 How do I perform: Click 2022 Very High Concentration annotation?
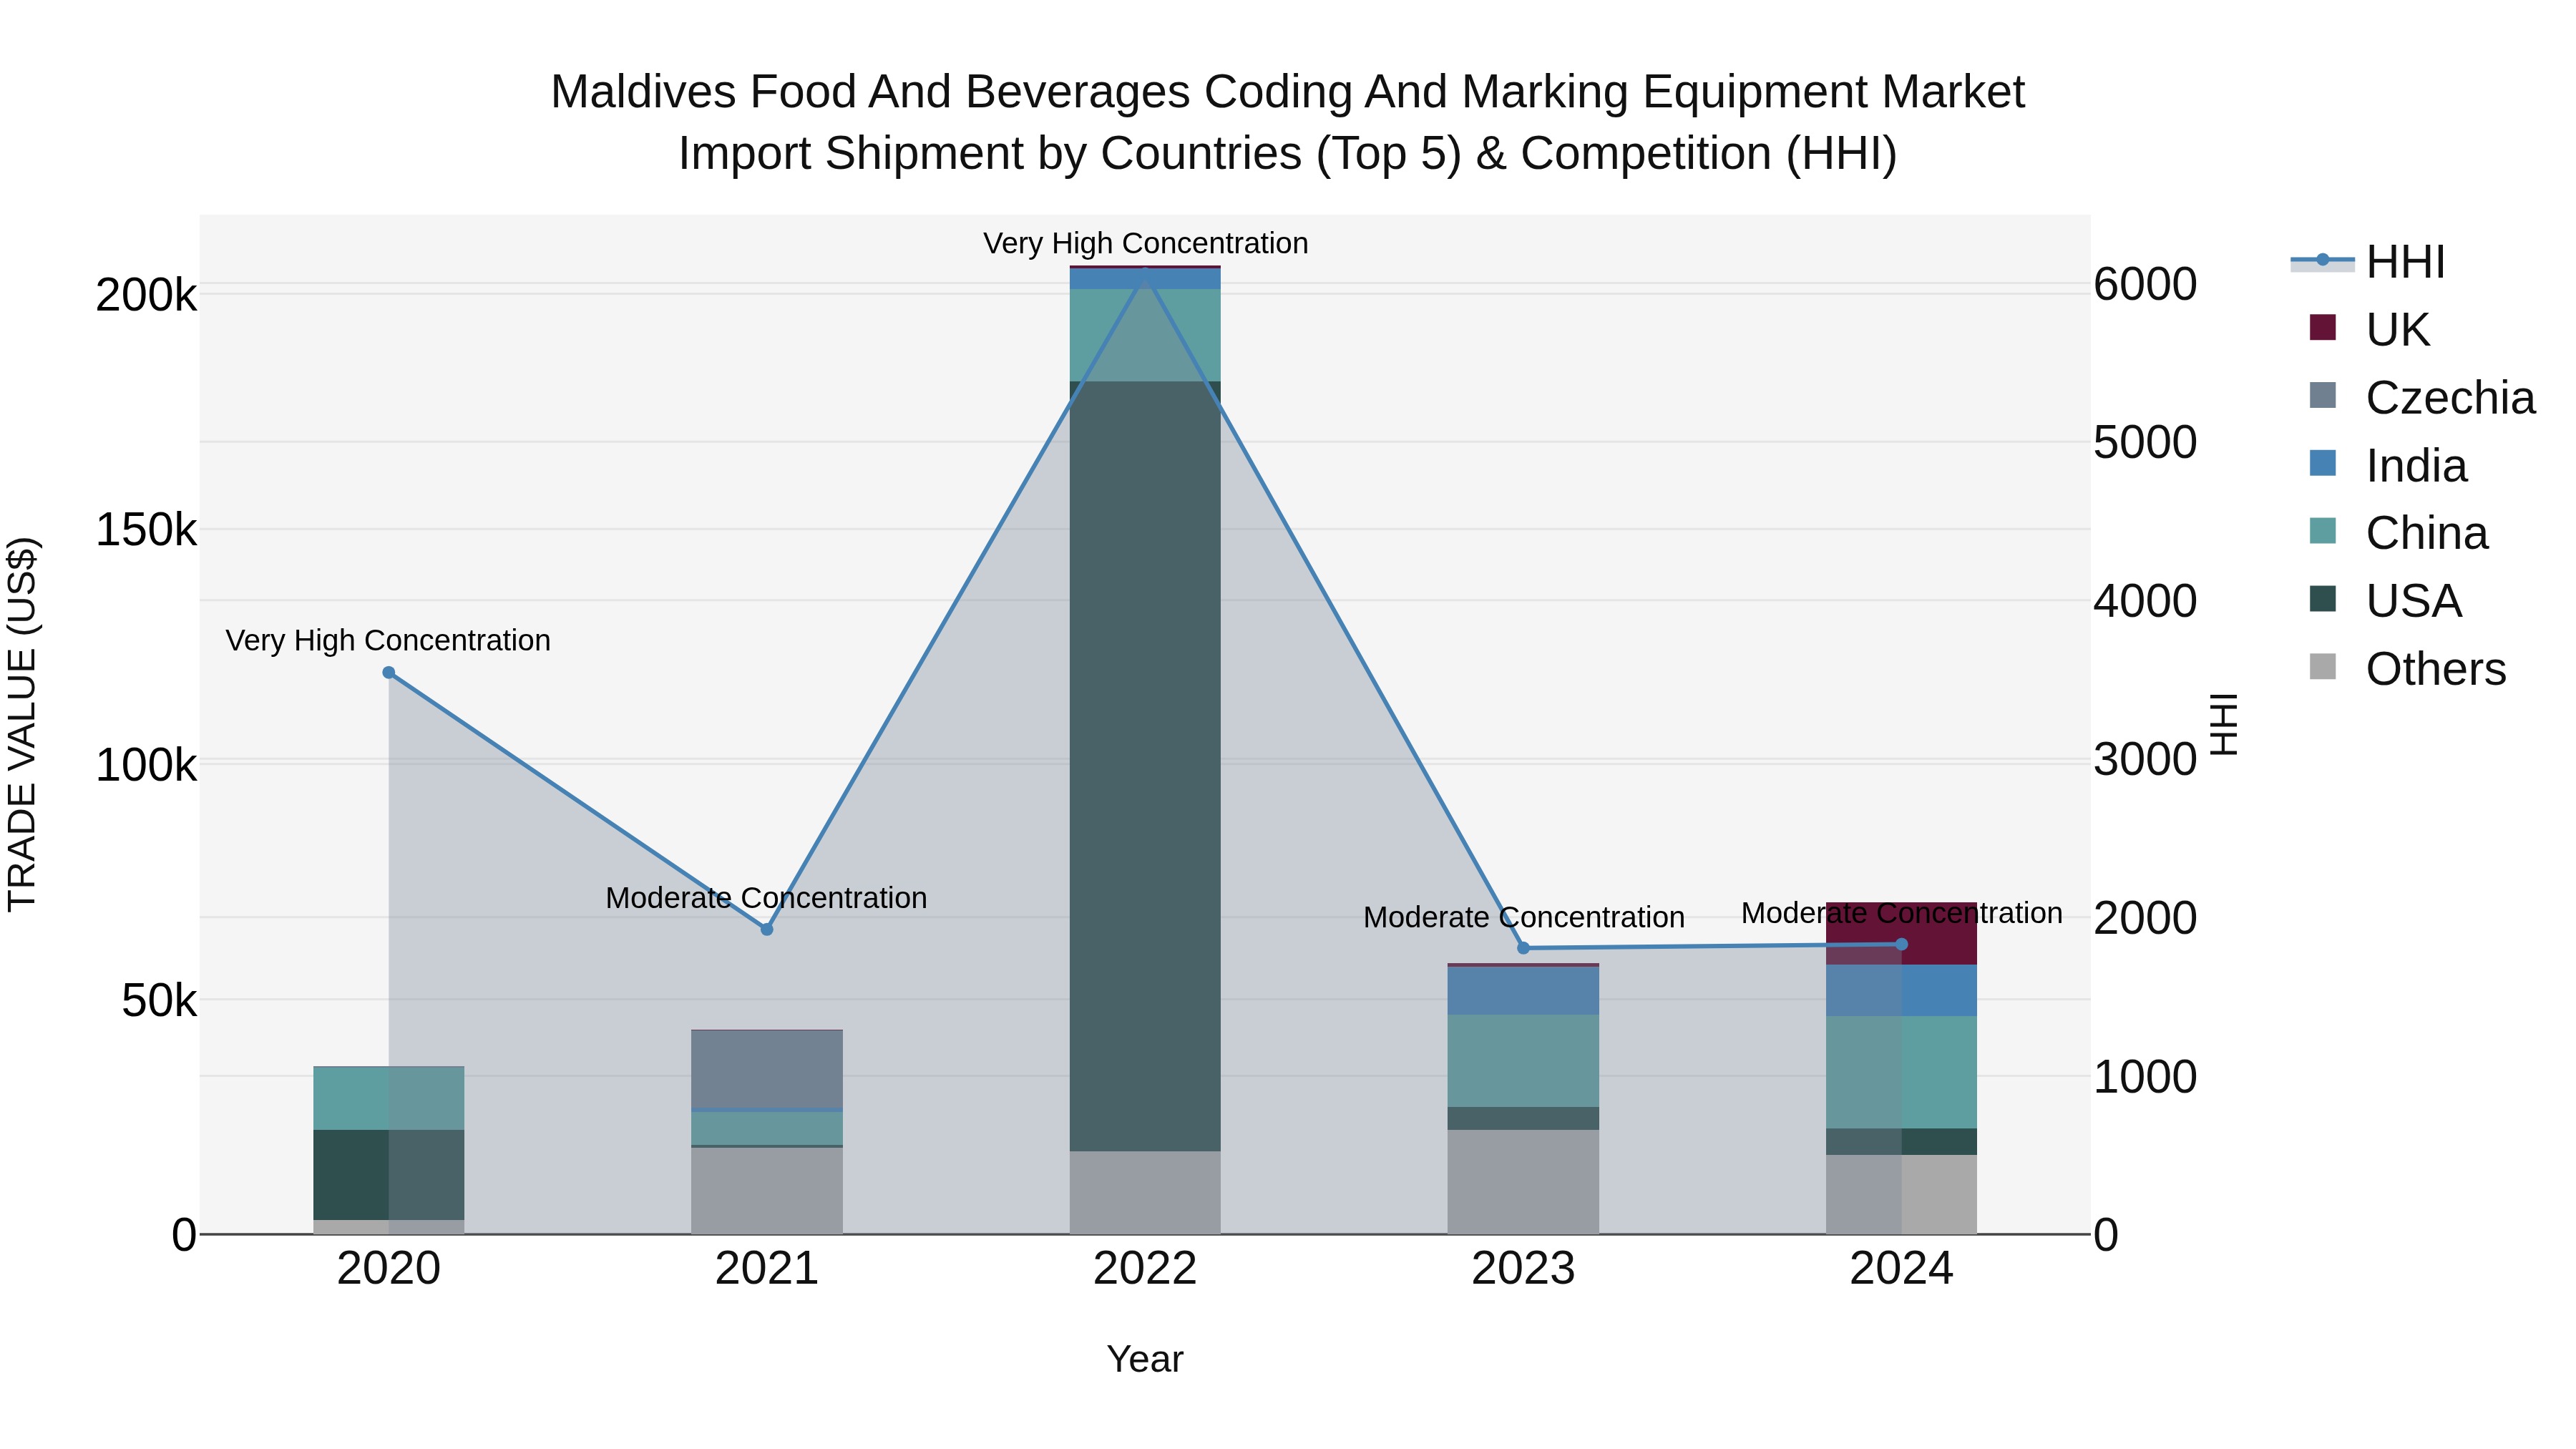pos(1146,243)
